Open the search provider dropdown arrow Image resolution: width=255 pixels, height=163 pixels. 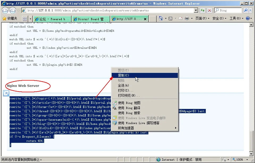[x=250, y=10]
